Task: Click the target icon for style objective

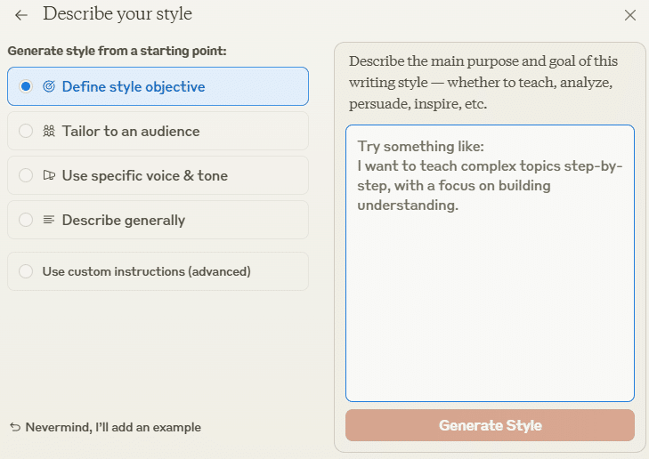Action: pyautogui.click(x=49, y=86)
